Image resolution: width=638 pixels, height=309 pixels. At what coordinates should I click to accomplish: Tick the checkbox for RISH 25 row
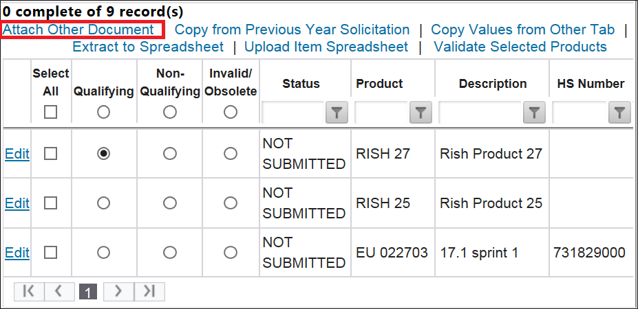[50, 203]
